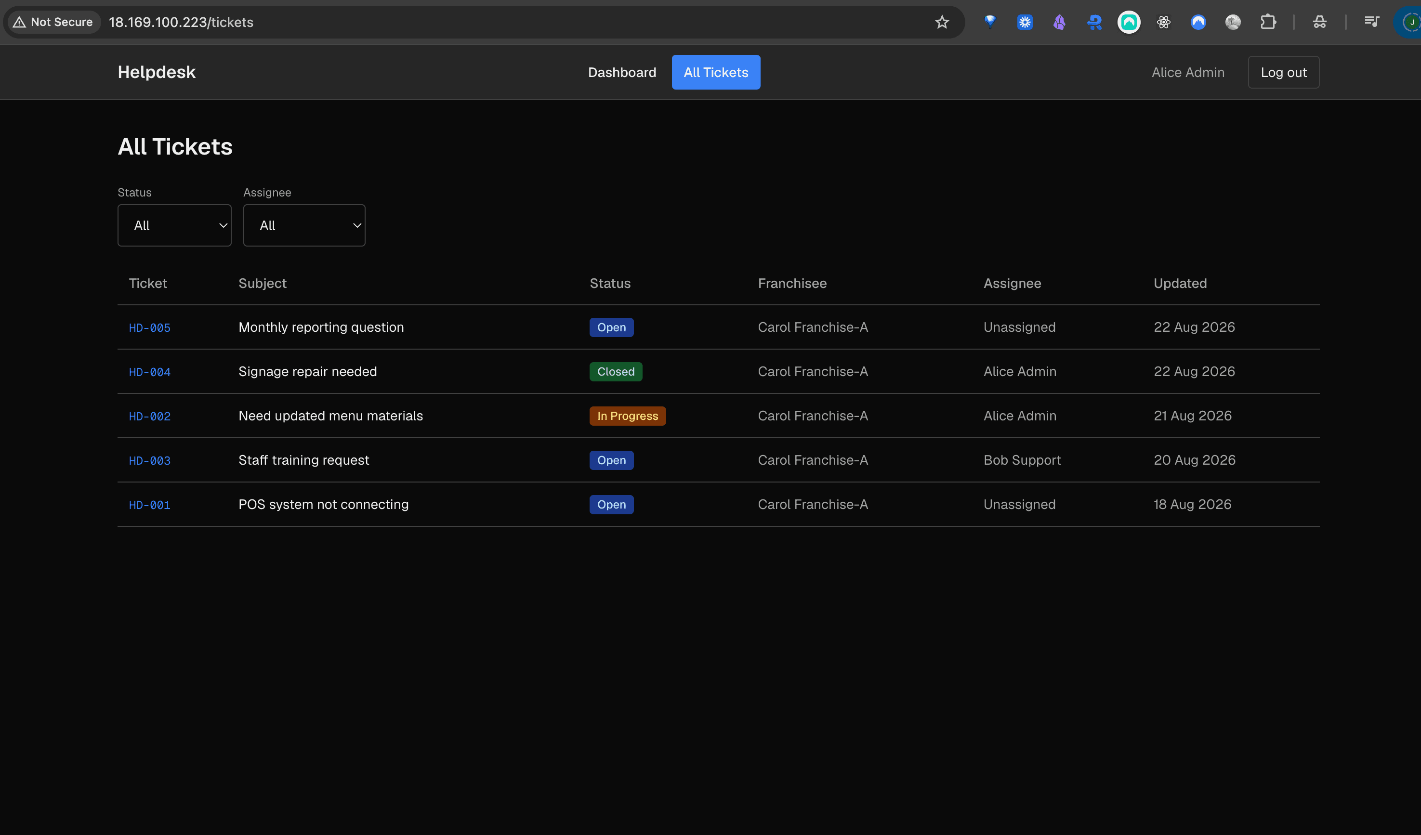Click Unassigned in the HD-005 row
Screen dimensions: 1421x835
tap(1019, 327)
